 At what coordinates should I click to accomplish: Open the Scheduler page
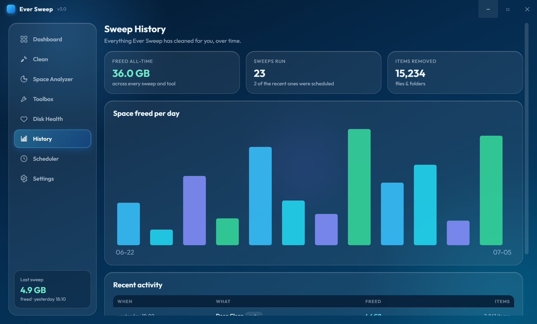tap(52, 159)
